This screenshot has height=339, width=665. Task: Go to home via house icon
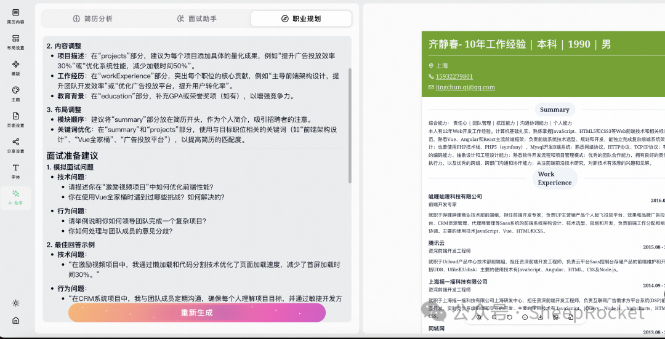tap(15, 321)
